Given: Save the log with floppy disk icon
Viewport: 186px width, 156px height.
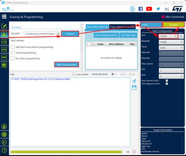Looking at the screenshot, I should coord(134,87).
